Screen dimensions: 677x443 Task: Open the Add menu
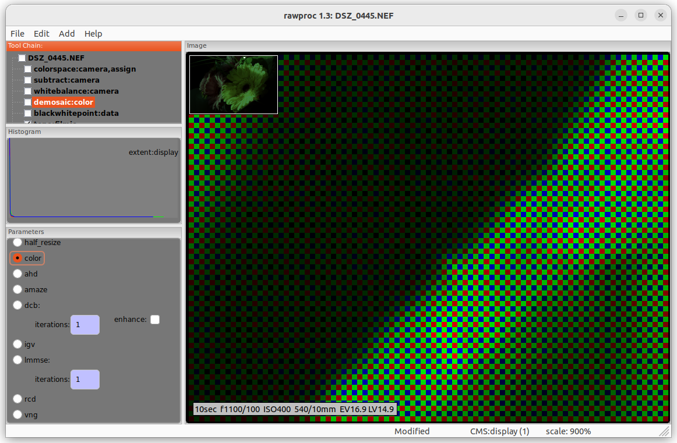[x=67, y=34]
